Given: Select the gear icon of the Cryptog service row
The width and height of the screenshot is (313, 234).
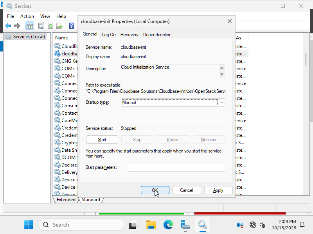Looking at the screenshot, I should [58, 142].
